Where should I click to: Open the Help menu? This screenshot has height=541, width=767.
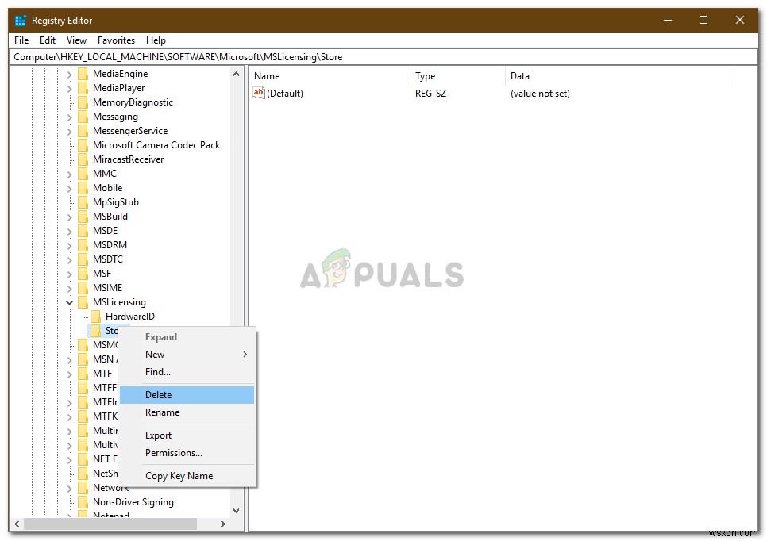coord(156,40)
